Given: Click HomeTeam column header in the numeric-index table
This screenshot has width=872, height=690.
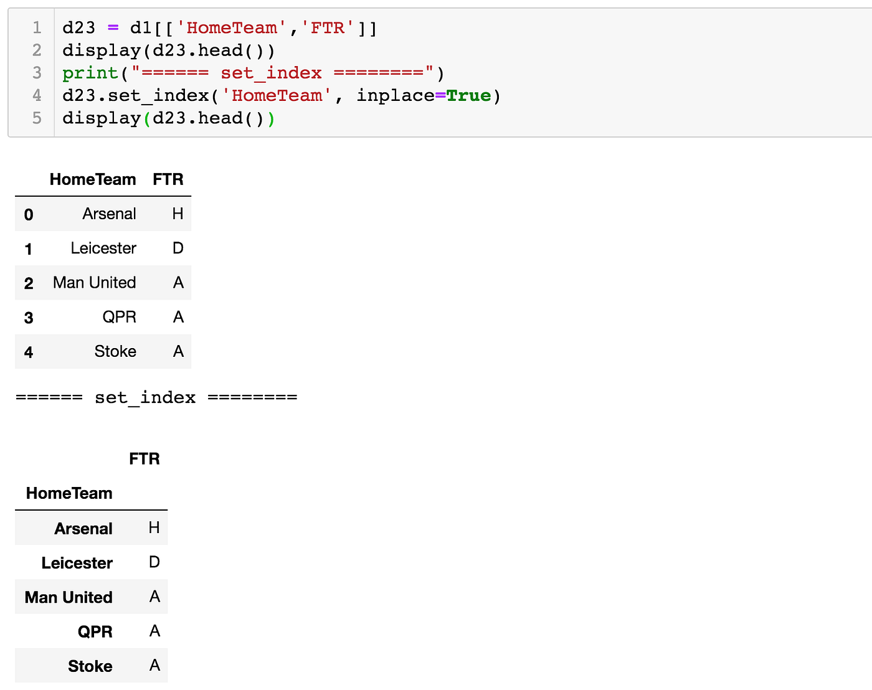Looking at the screenshot, I should coord(93,179).
